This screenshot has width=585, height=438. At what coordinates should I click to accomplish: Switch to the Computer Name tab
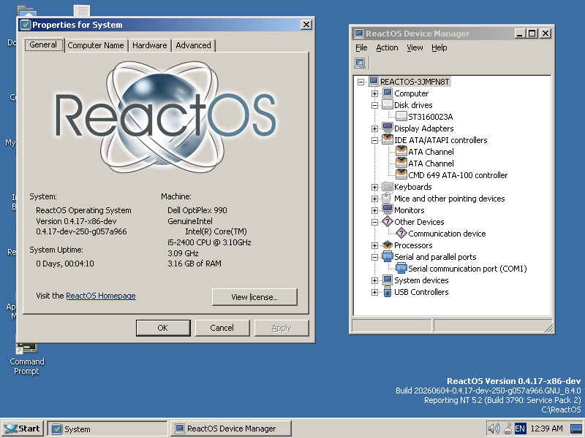[x=96, y=45]
